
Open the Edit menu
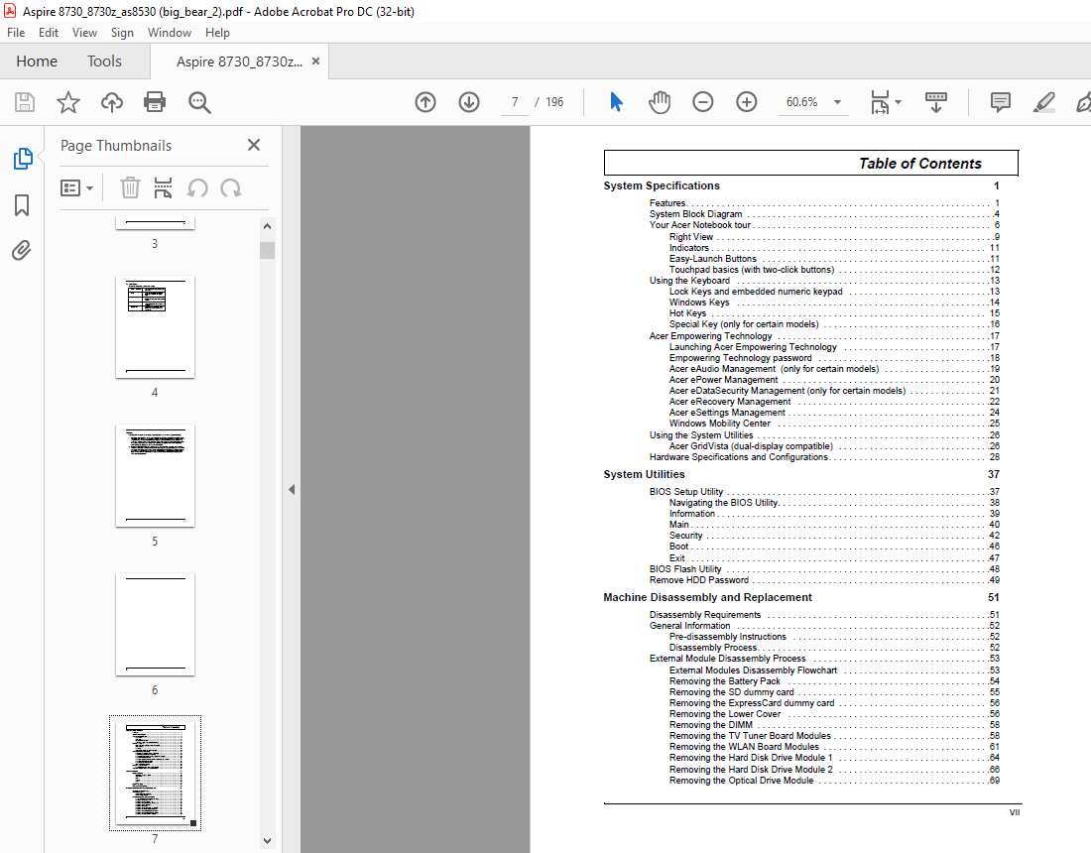(x=48, y=33)
